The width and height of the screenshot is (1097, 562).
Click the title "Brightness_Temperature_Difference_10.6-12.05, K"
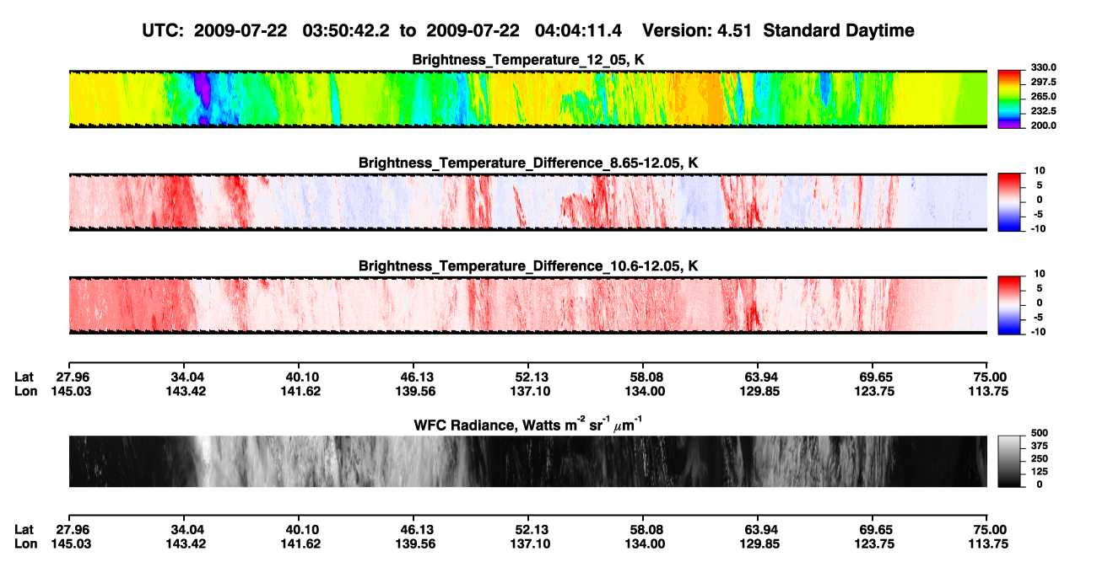(x=528, y=265)
